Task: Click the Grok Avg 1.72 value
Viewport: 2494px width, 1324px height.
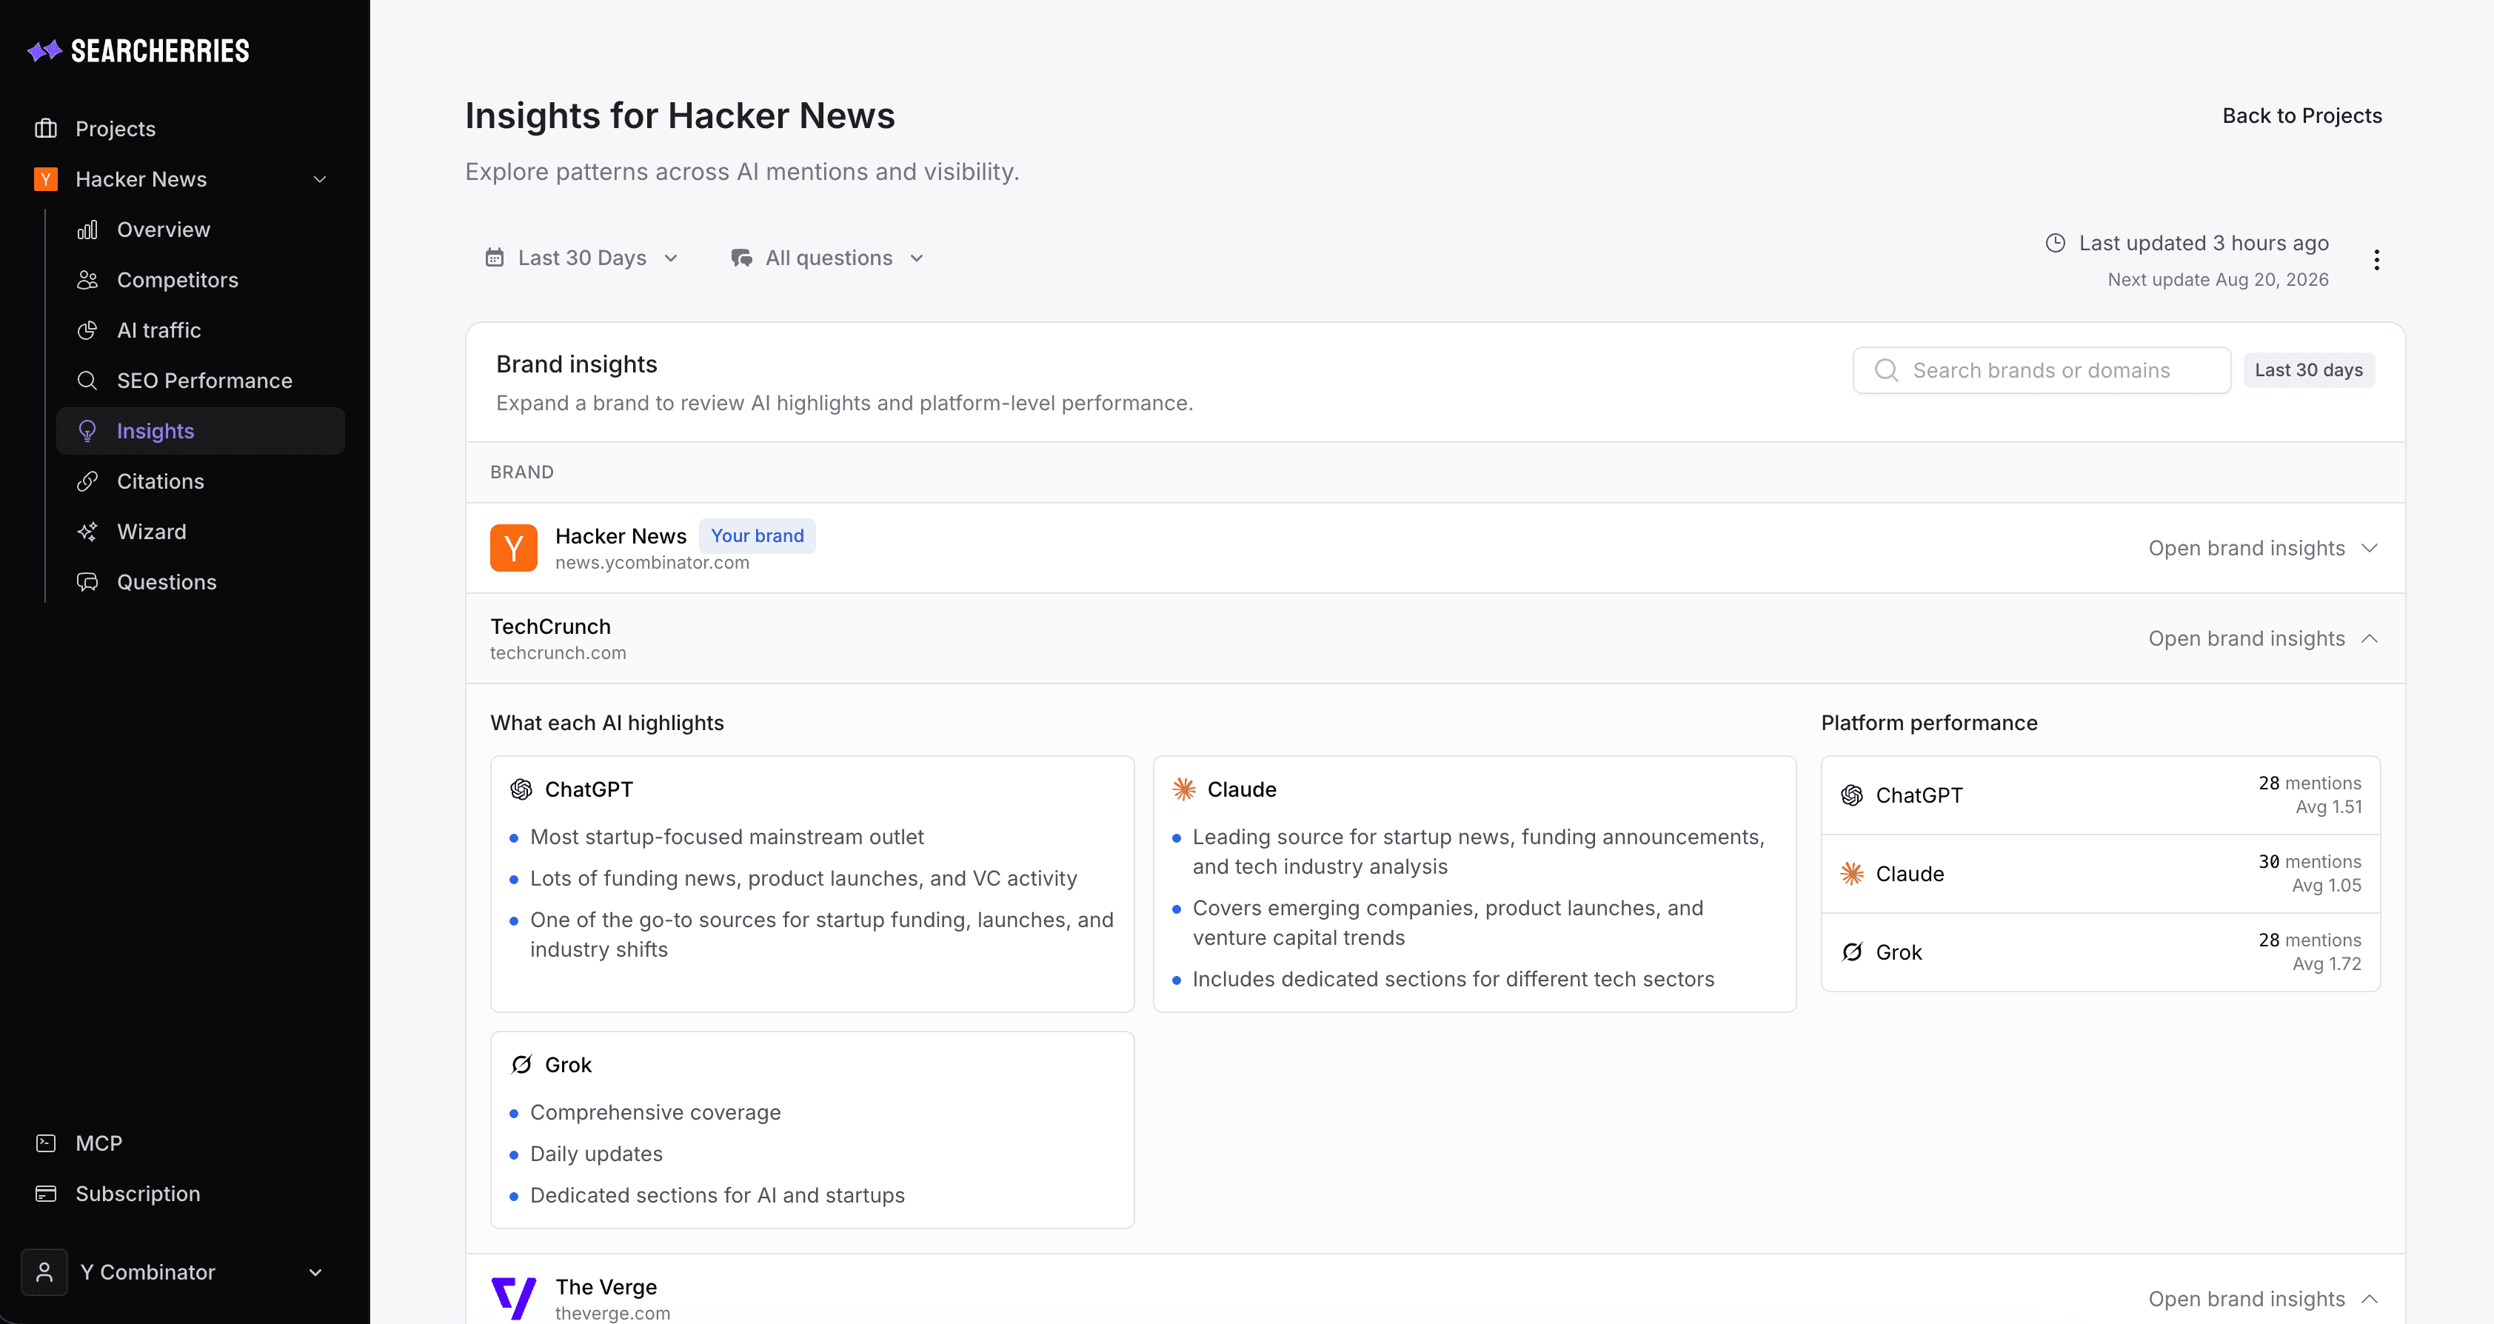Action: (2327, 964)
